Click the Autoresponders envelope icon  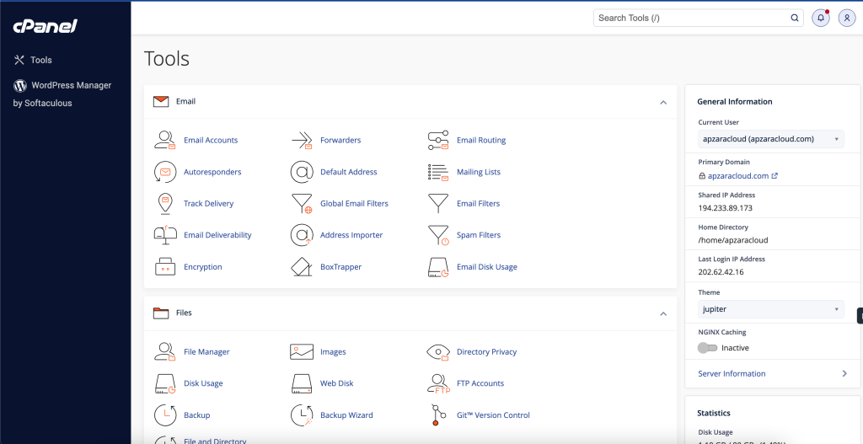(165, 172)
